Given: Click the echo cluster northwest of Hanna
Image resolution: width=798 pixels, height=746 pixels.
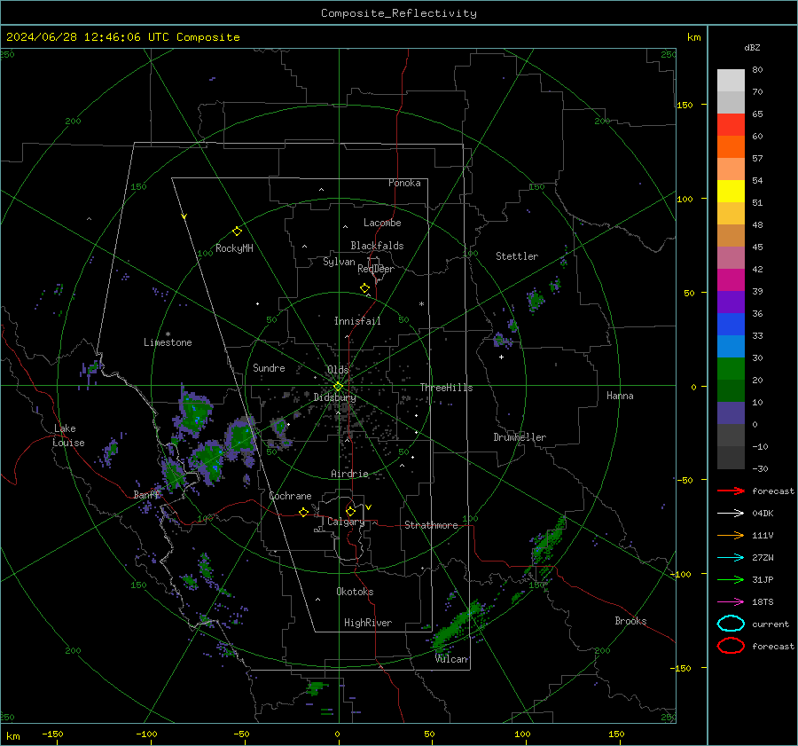Looking at the screenshot, I should coord(535,301).
